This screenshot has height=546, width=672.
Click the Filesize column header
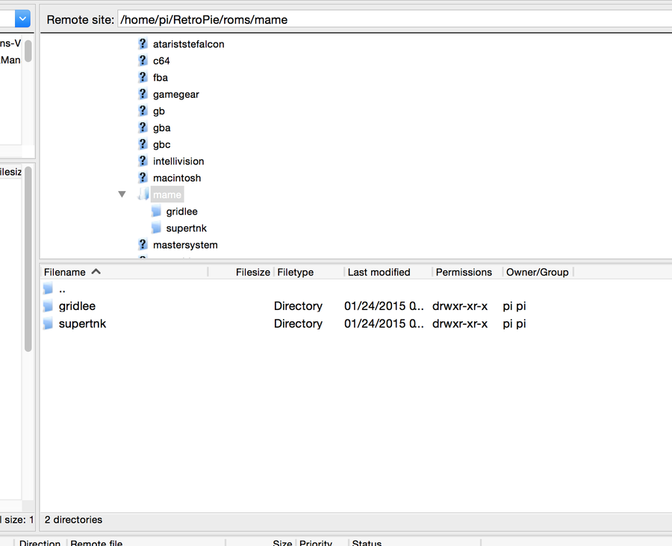(252, 273)
